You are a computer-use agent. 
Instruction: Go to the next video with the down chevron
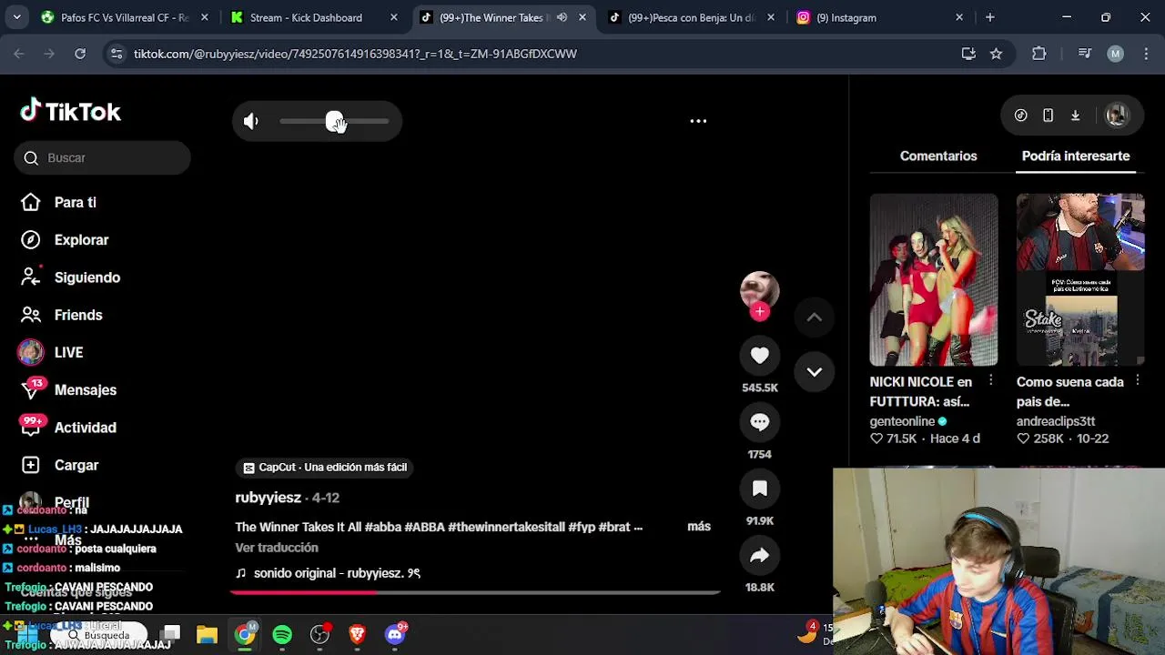815,372
